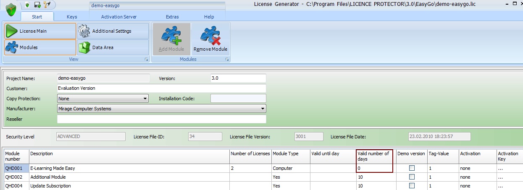The image size is (523, 190).
Task: Click the save license quick-access icon
Action: pos(37,5)
